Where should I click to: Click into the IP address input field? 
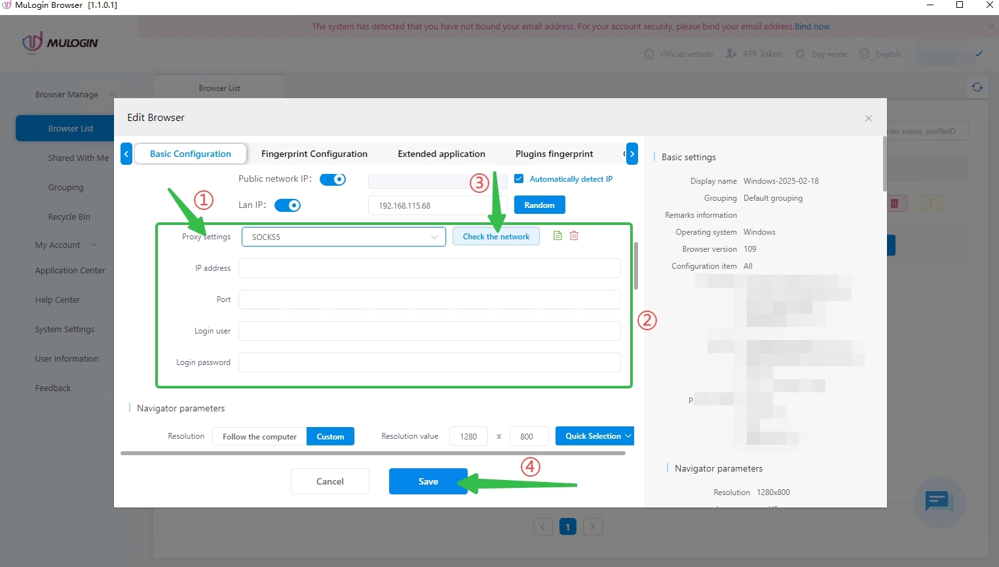coord(429,268)
